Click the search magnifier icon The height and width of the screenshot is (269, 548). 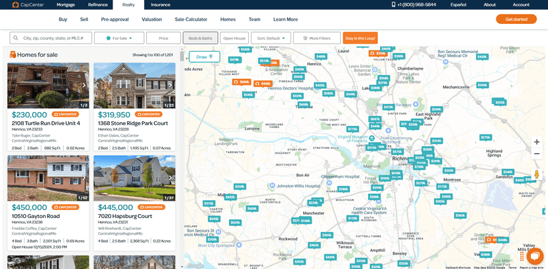[16, 38]
